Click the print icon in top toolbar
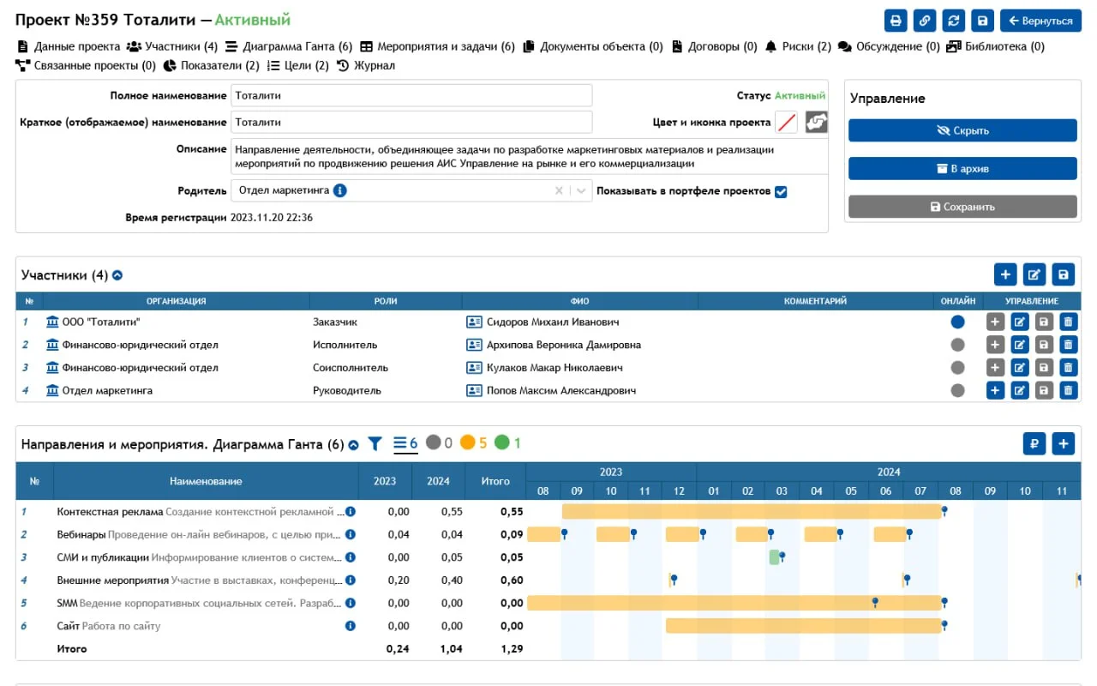Image resolution: width=1097 pixels, height=686 pixels. pos(896,21)
